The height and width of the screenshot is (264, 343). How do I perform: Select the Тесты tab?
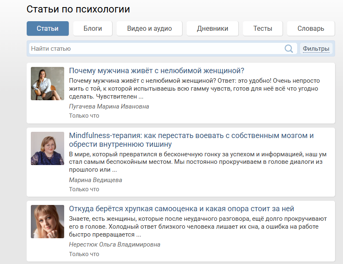263,28
